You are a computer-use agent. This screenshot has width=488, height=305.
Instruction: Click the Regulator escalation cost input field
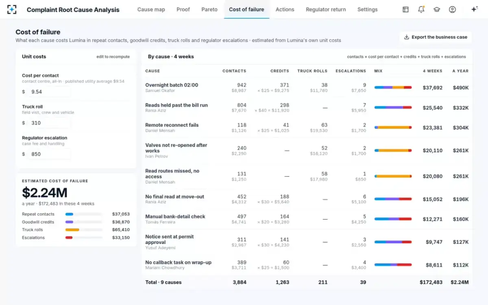[x=49, y=154]
